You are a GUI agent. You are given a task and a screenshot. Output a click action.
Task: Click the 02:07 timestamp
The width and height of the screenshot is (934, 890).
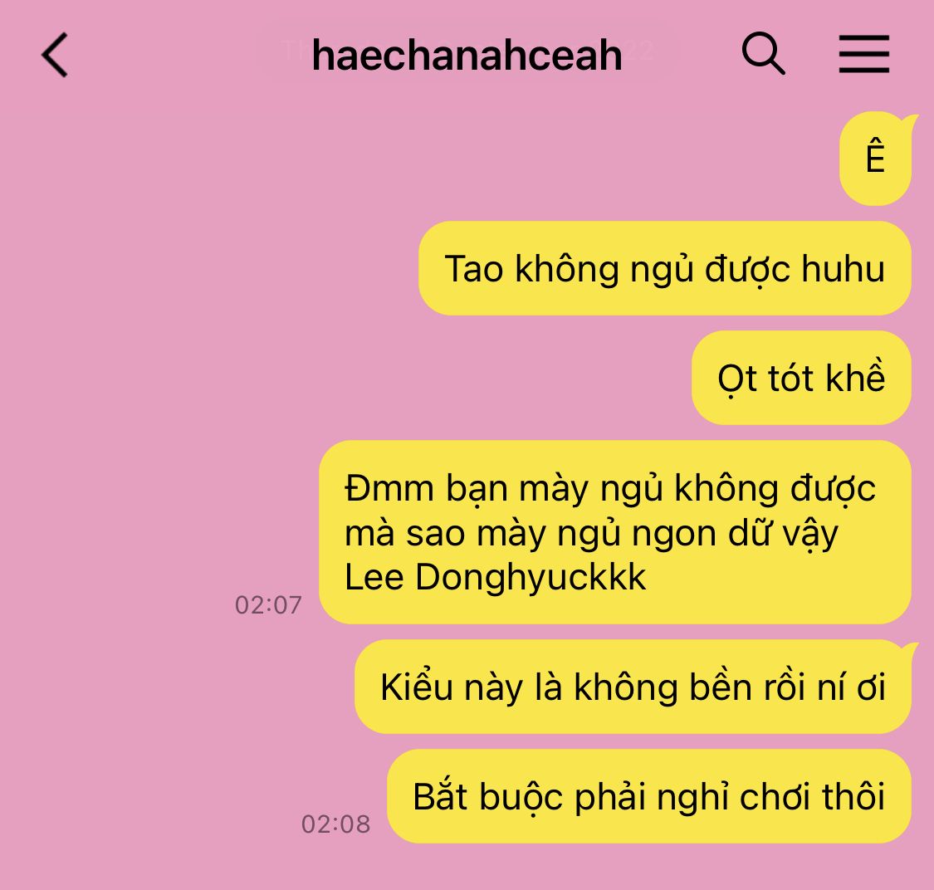[x=268, y=605]
